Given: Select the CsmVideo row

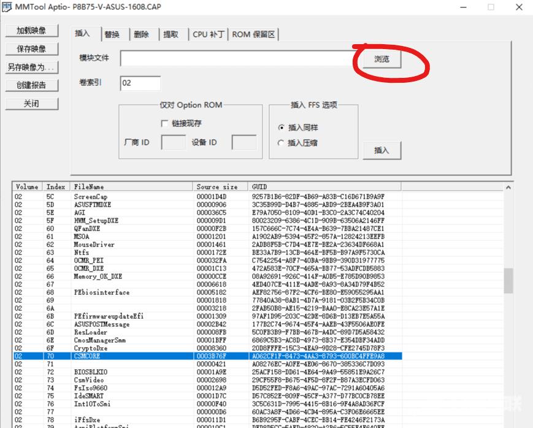Looking at the screenshot, I should coord(207,380).
